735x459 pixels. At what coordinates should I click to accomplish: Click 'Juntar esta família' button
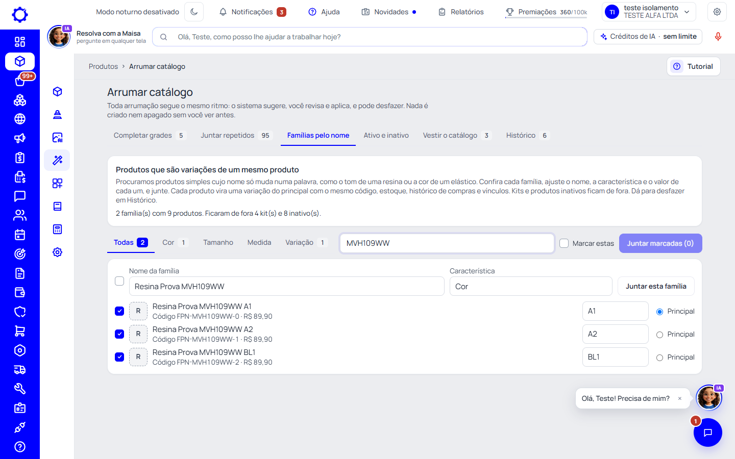pyautogui.click(x=656, y=286)
